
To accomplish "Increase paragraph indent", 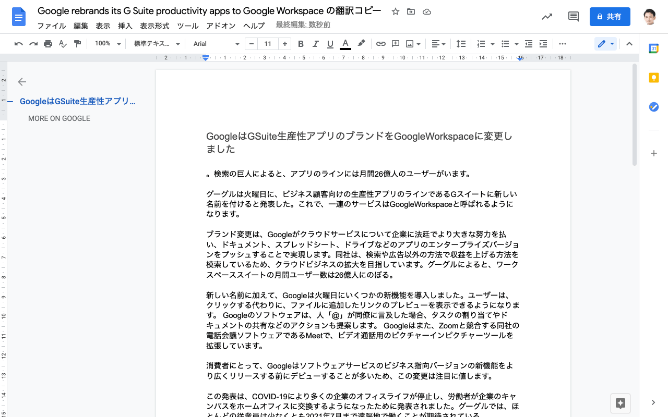I will (543, 44).
